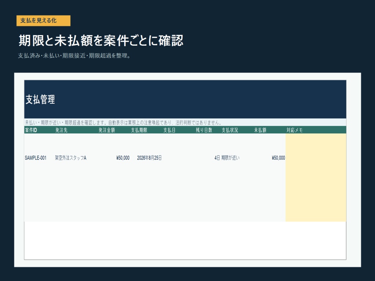
Task: Click the note line starting with 未払い・期限が近い
Action: [x=123, y=123]
